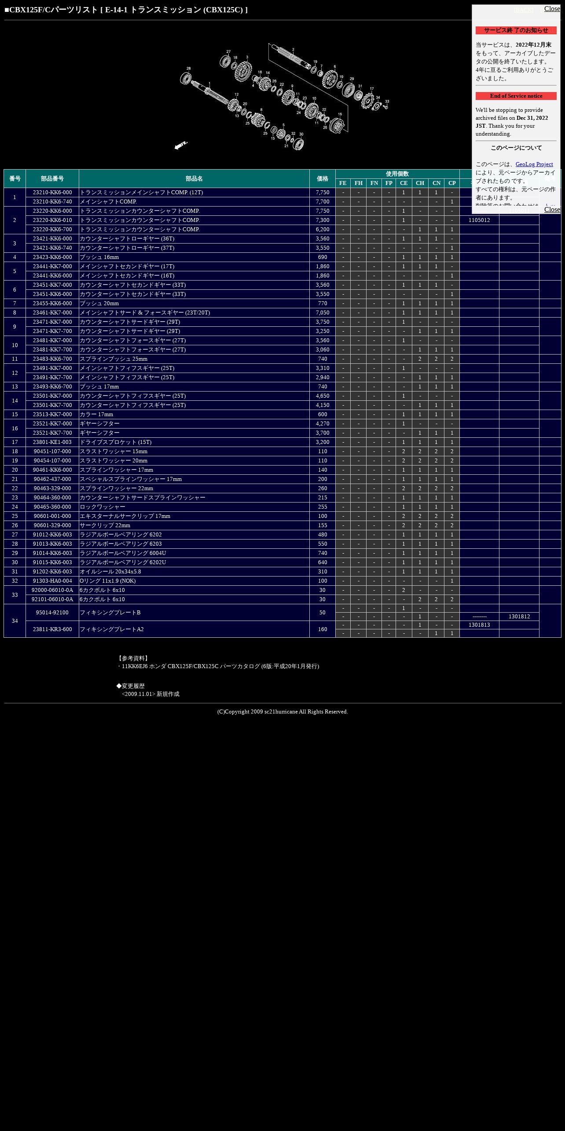Click part name サークリップ 22mm
This screenshot has width=565, height=1131.
(105, 525)
